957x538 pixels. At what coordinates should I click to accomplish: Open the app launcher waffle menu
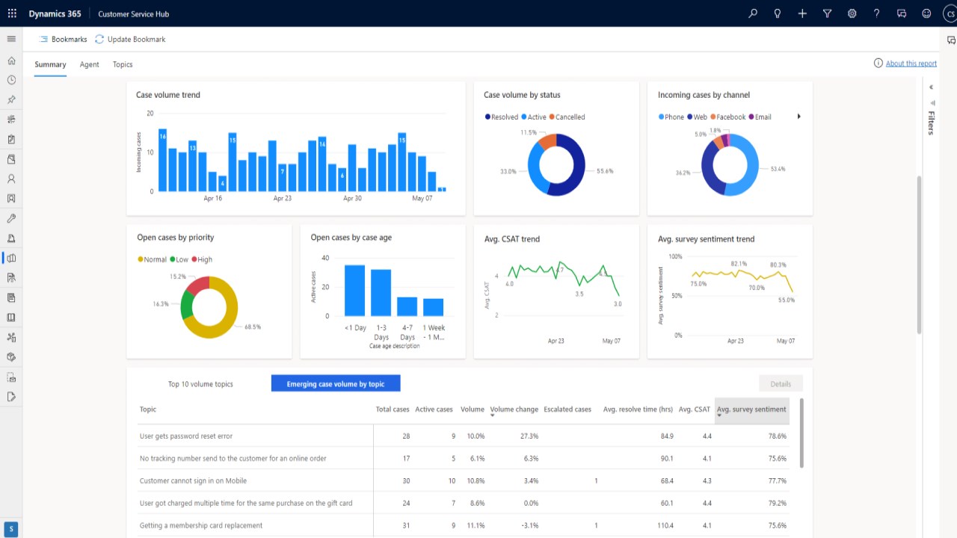click(x=12, y=13)
